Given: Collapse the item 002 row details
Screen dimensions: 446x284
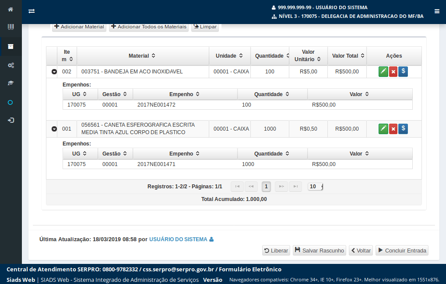Looking at the screenshot, I should click(54, 72).
